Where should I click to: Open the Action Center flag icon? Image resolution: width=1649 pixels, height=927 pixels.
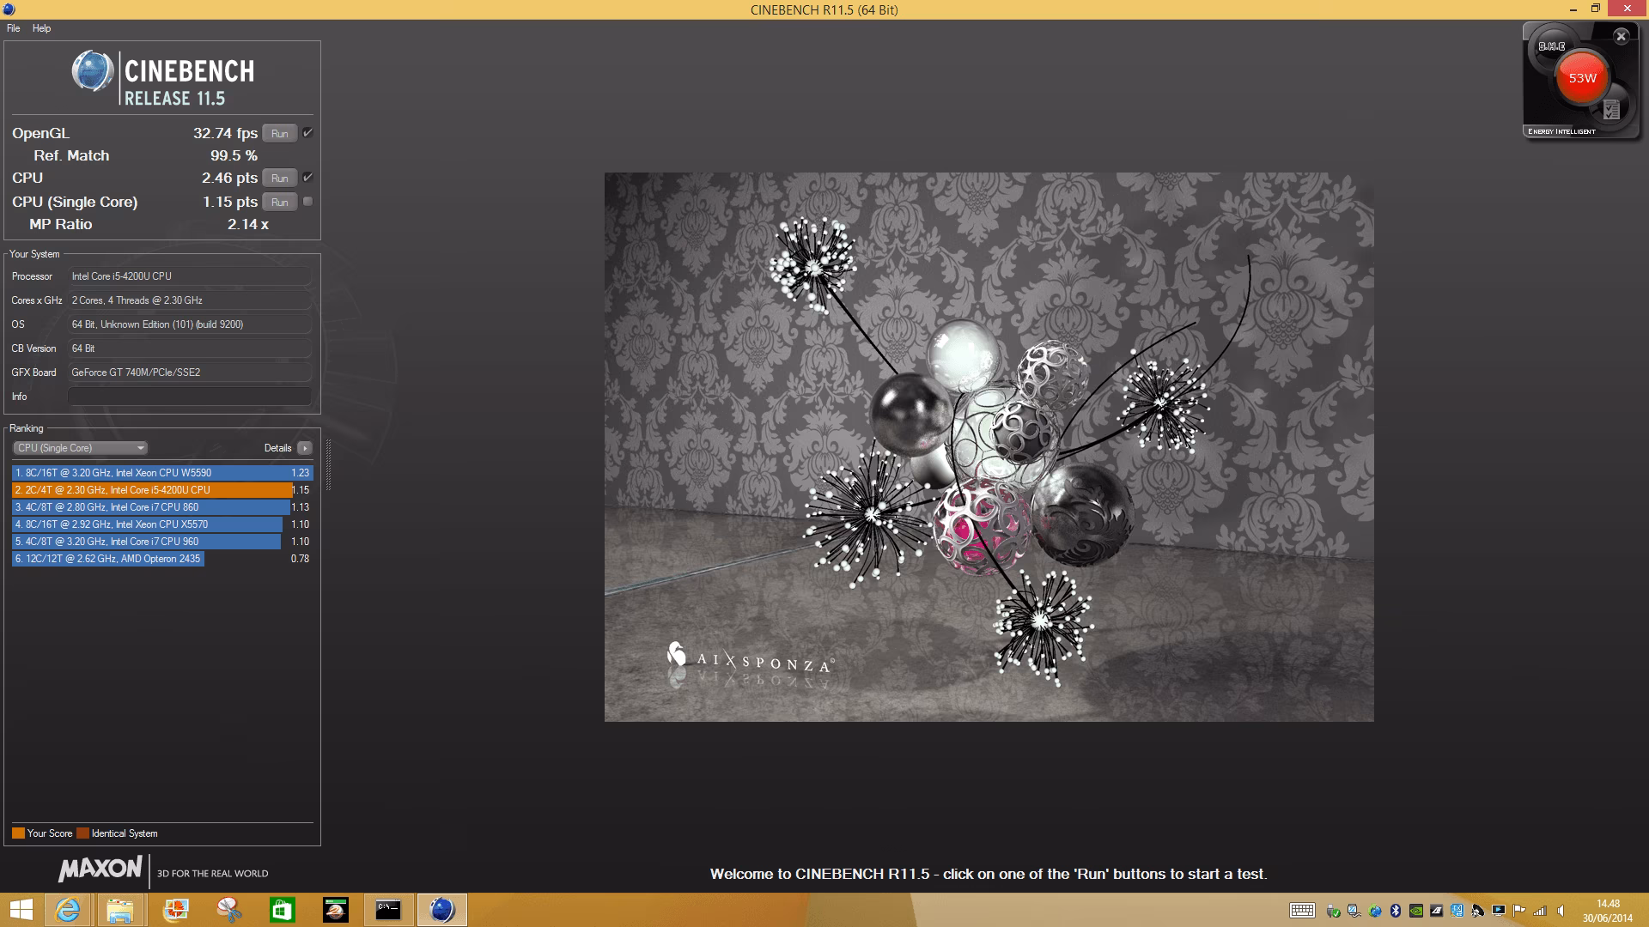point(1519,911)
